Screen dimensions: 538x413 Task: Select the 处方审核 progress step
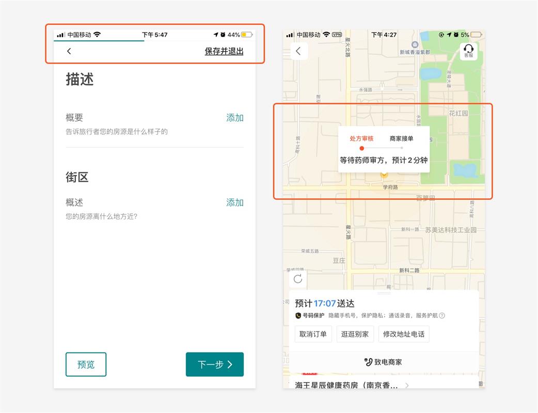pyautogui.click(x=361, y=139)
